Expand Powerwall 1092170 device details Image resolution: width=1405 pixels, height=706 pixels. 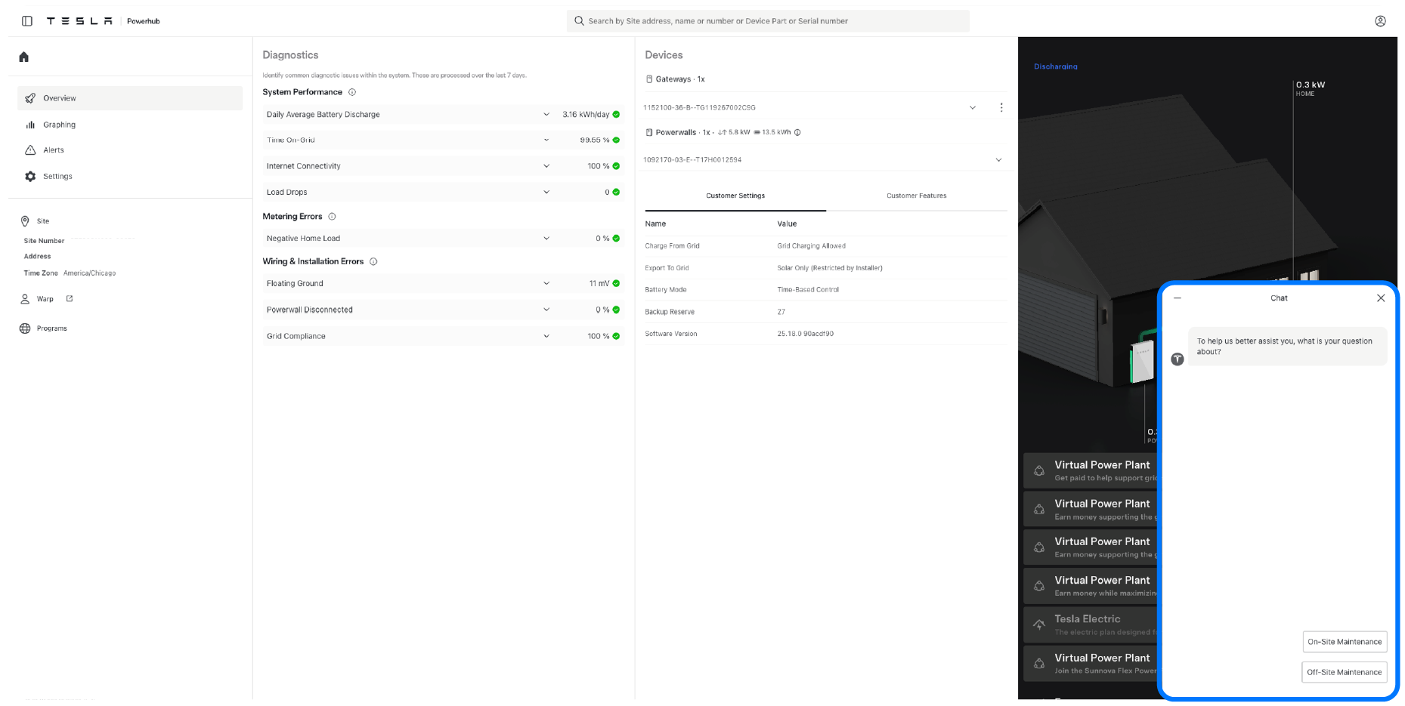998,160
